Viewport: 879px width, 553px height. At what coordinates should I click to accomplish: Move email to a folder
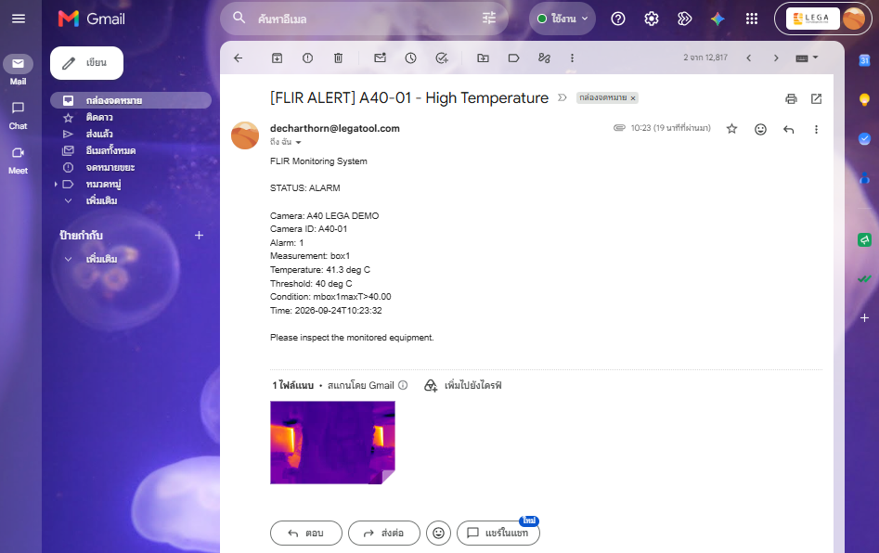[483, 58]
